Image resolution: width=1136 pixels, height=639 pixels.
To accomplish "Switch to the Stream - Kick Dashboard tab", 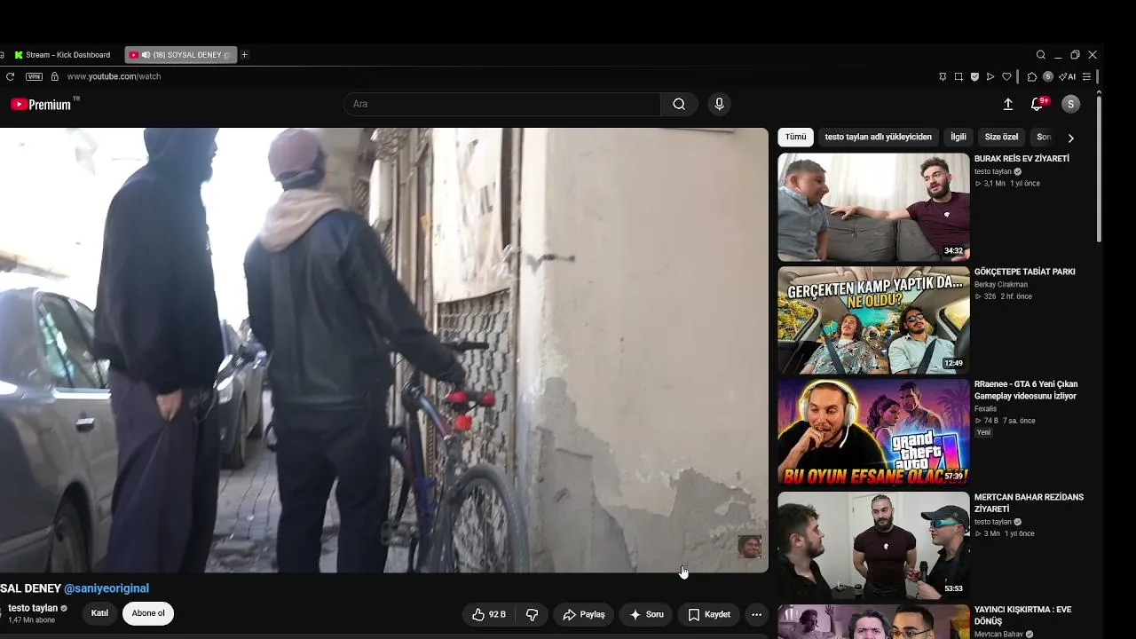I will coord(62,55).
